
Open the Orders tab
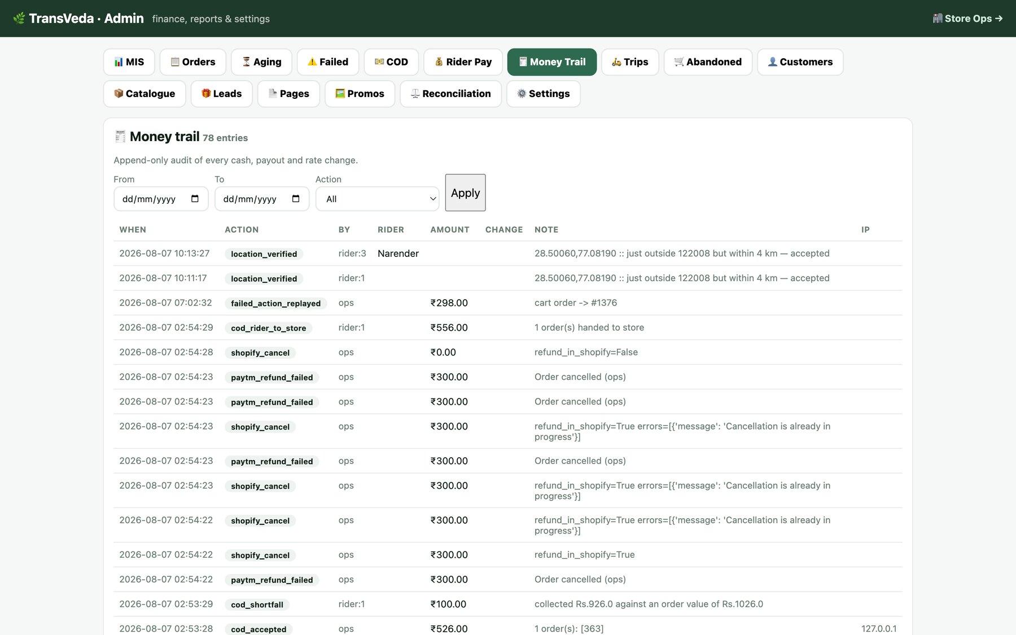(x=192, y=62)
